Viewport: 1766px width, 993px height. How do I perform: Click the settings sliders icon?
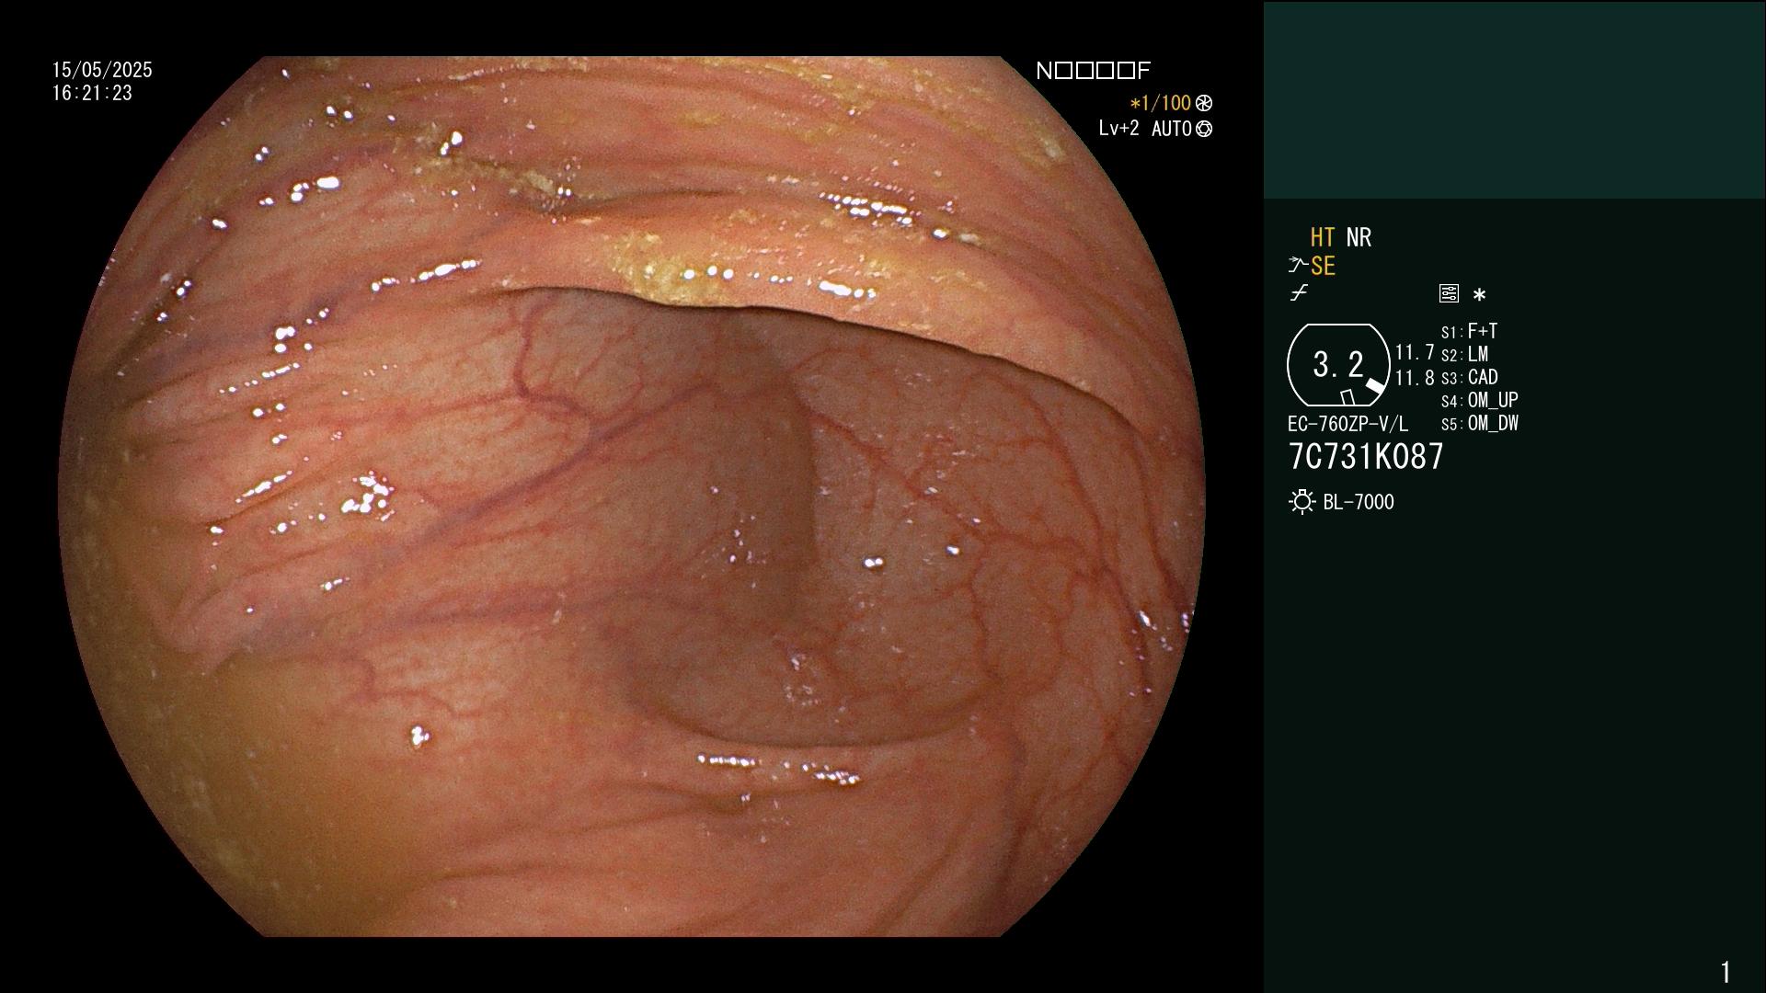(x=1449, y=293)
